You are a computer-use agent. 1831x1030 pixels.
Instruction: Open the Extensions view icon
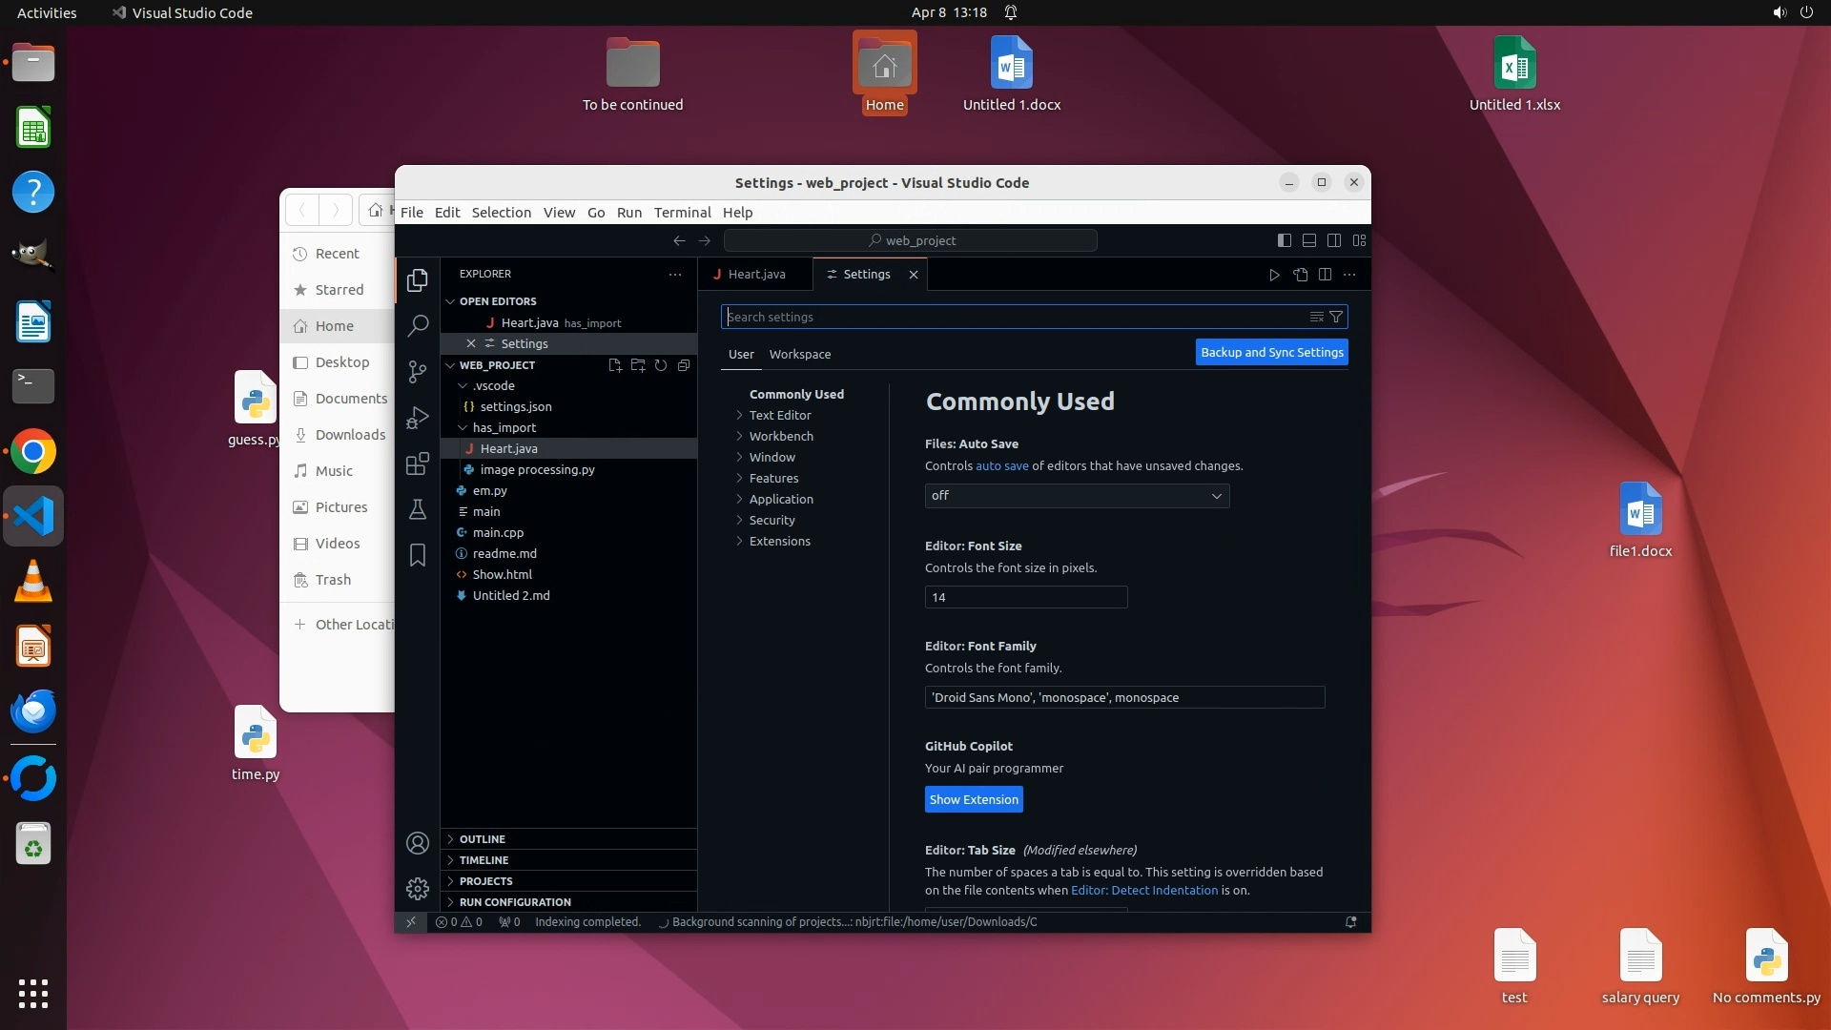417,464
